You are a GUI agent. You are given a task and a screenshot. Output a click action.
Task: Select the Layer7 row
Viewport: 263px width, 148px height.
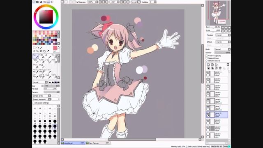(x=217, y=108)
